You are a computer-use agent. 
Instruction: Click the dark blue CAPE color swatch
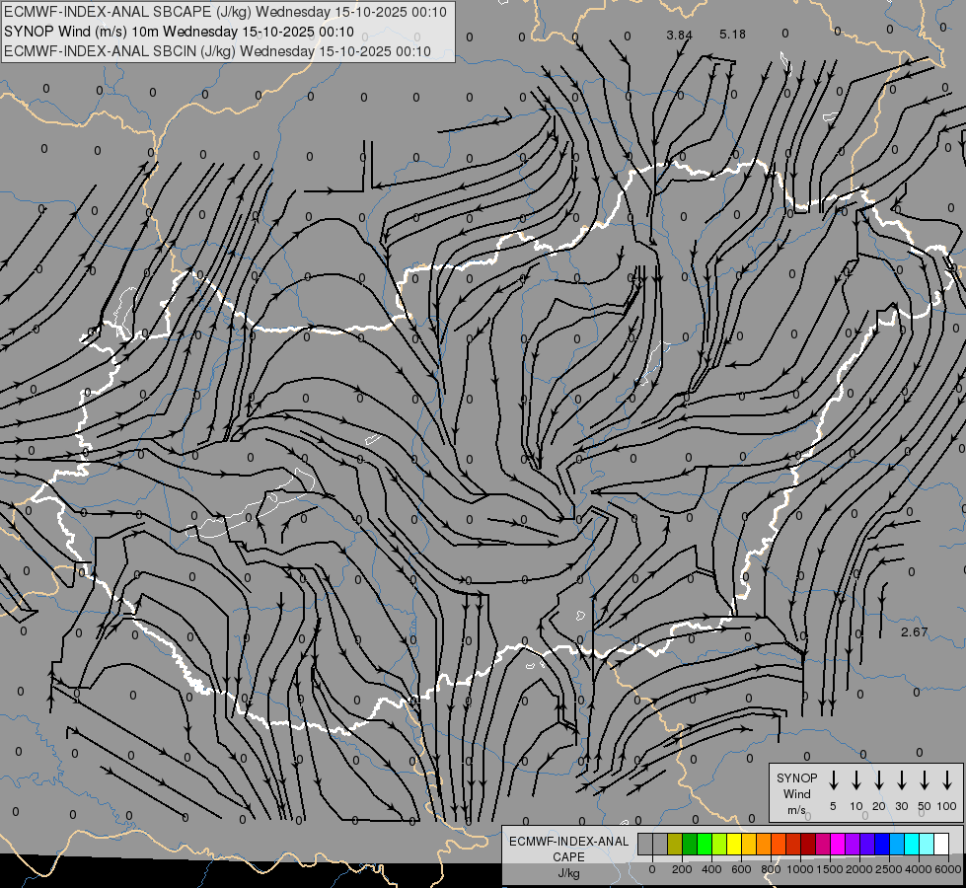tap(881, 845)
